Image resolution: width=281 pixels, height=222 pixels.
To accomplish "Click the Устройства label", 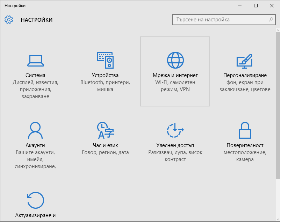I will click(x=105, y=75).
